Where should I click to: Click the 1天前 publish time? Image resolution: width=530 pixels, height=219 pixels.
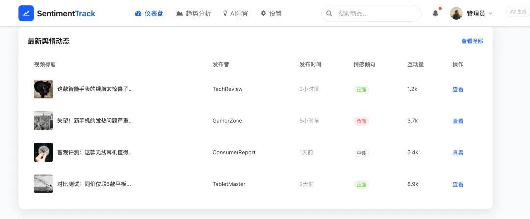pos(306,152)
